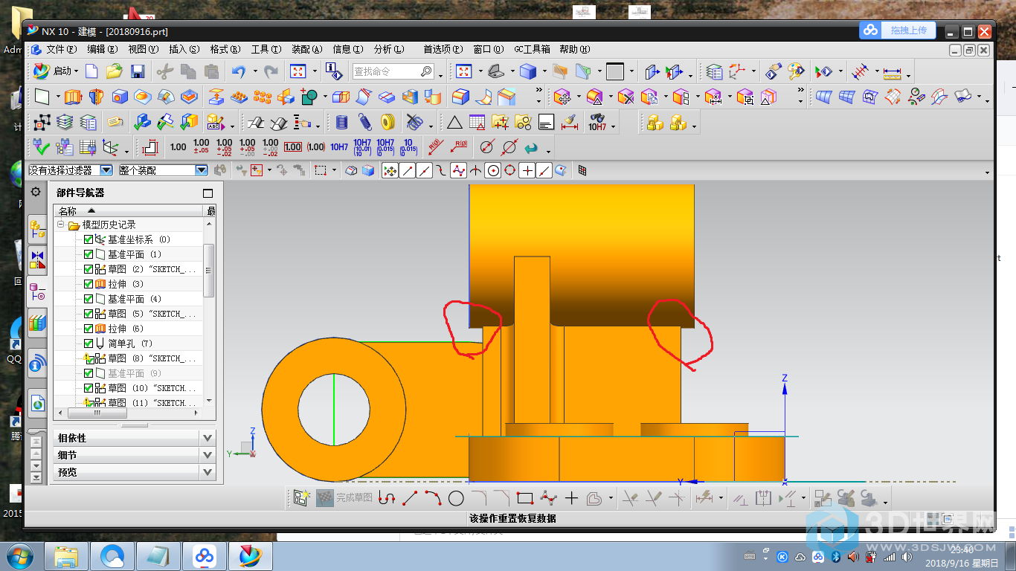Sort by the 名称 column header

[x=129, y=211]
